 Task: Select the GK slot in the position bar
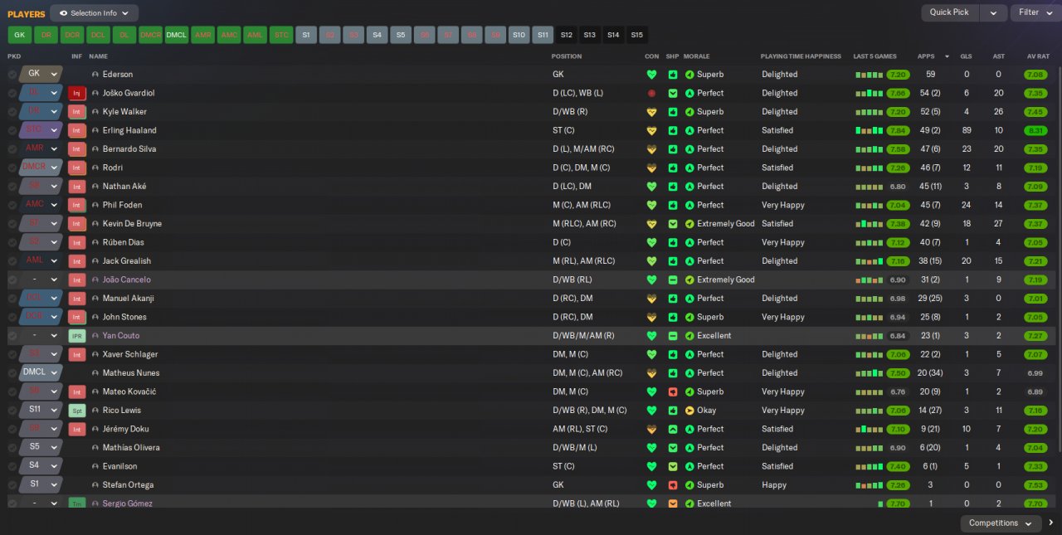(20, 35)
